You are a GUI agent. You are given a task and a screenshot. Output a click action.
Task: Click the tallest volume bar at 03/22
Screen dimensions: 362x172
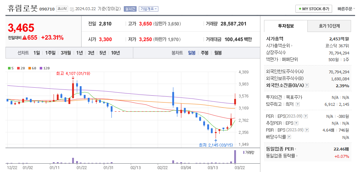tap(235, 157)
